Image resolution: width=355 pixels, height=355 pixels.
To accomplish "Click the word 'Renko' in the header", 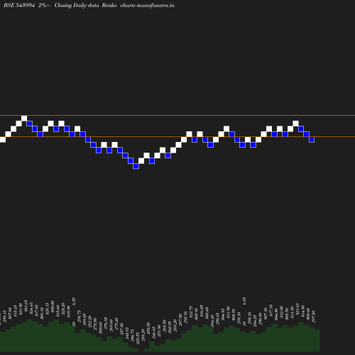I will [x=109, y=5].
